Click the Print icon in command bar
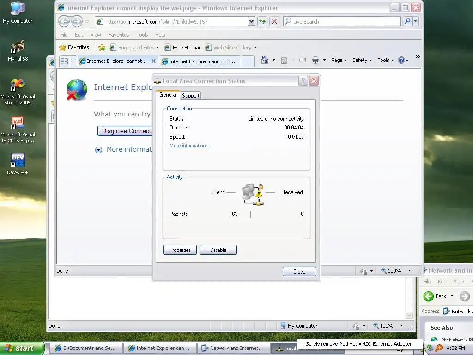 pos(315,60)
